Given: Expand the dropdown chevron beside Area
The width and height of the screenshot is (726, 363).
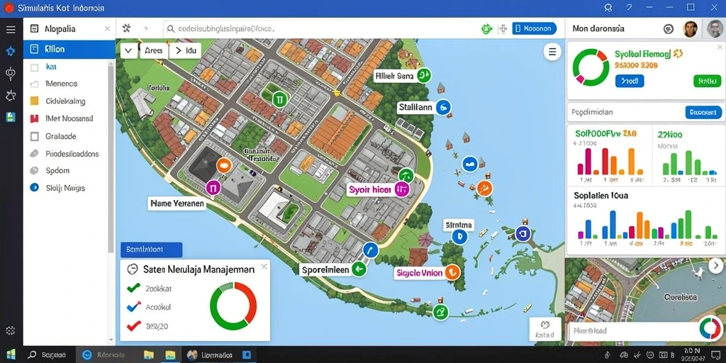Looking at the screenshot, I should (129, 50).
